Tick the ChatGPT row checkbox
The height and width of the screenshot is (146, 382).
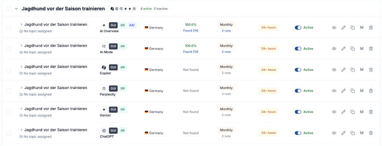point(9,133)
